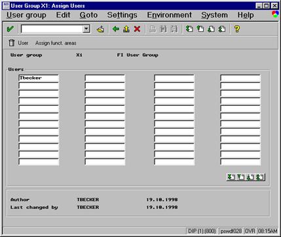Go to last page toolbar icon
Image resolution: width=281 pixels, height=237 pixels.
(222, 29)
